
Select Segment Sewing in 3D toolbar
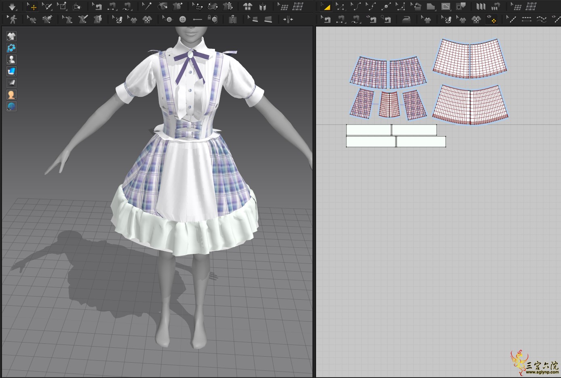pos(112,7)
